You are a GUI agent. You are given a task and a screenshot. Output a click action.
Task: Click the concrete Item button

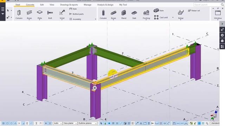tap(159, 10)
